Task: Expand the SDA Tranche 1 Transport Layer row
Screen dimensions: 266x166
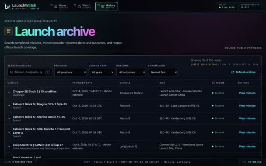Action: pyautogui.click(x=9, y=132)
